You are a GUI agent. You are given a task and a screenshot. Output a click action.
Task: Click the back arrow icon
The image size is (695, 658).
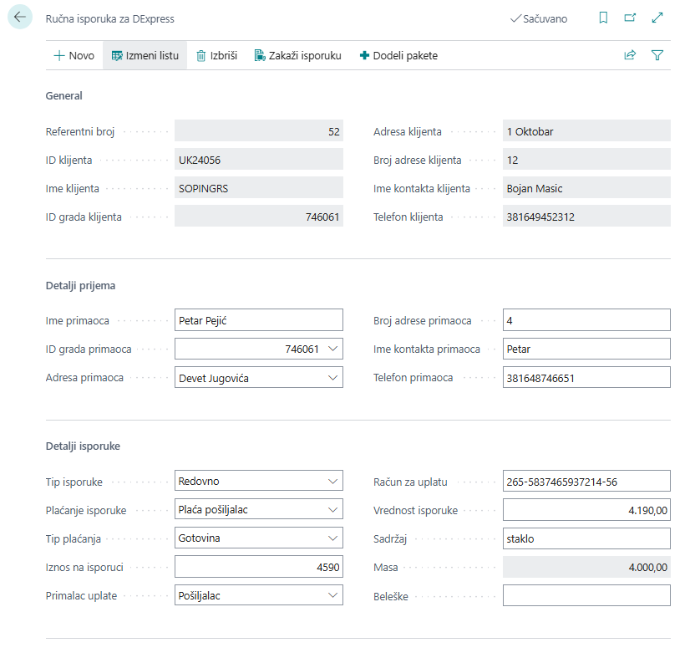pyautogui.click(x=20, y=18)
